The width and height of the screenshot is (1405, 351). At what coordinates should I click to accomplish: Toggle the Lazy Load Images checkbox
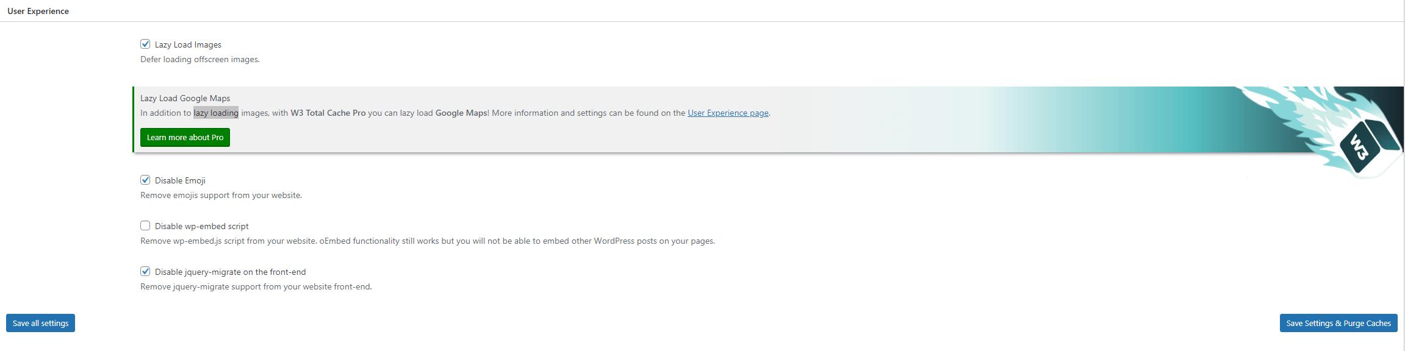pos(145,44)
